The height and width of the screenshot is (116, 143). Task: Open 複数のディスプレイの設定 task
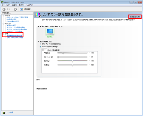click(14, 31)
